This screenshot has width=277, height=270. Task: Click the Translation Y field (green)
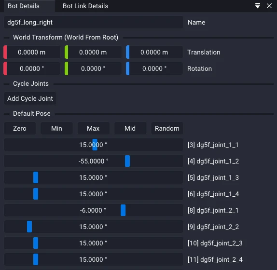pyautogui.click(x=93, y=52)
